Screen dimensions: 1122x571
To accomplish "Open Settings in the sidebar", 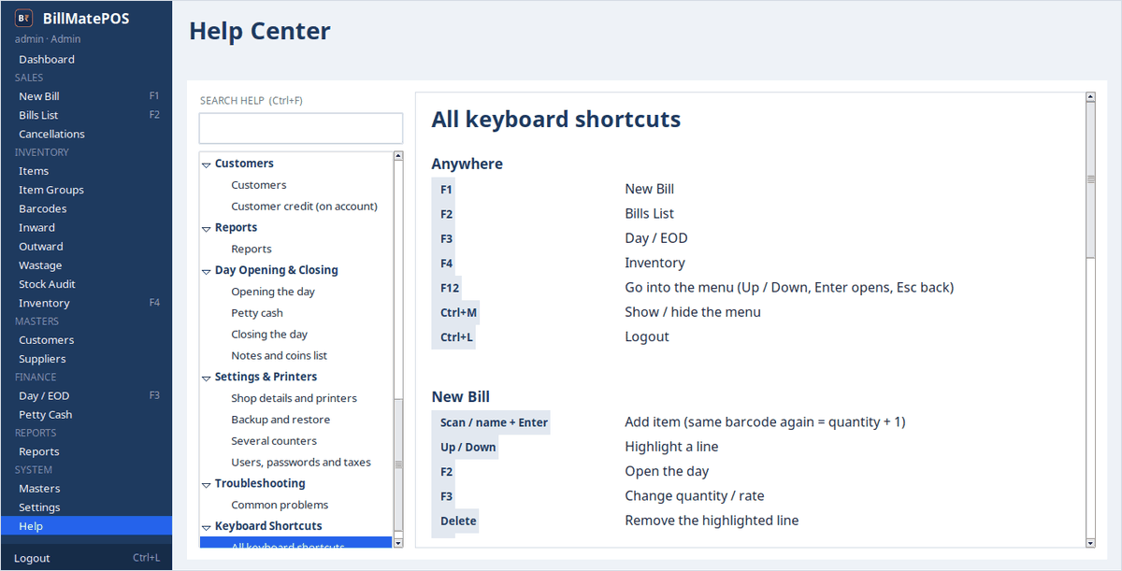I will (x=86, y=507).
